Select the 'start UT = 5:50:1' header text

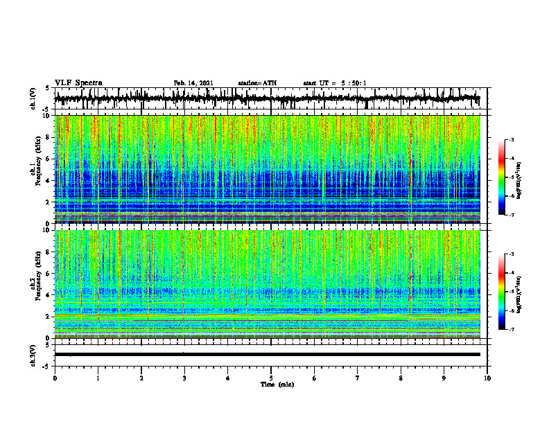[x=335, y=83]
